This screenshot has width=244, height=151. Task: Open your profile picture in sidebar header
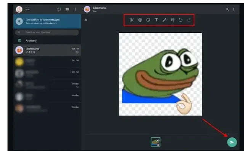click(x=19, y=9)
